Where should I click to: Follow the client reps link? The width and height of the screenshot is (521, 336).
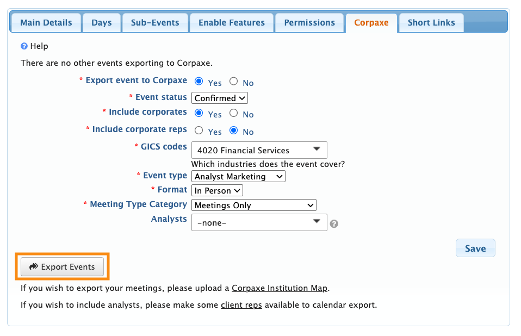click(x=241, y=305)
